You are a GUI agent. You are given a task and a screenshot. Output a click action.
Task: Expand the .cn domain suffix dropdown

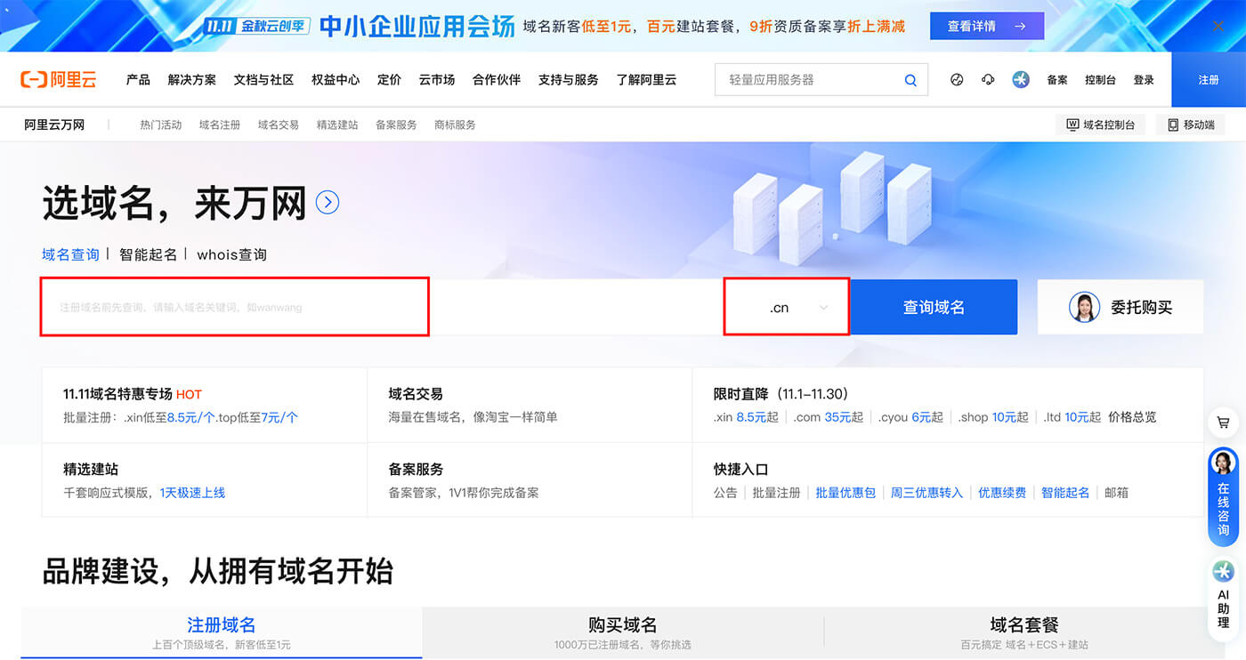pos(787,308)
